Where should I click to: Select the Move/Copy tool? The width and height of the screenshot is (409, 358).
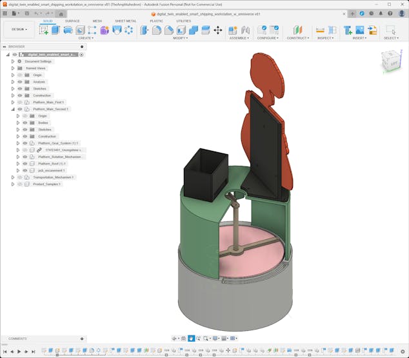pos(217,30)
